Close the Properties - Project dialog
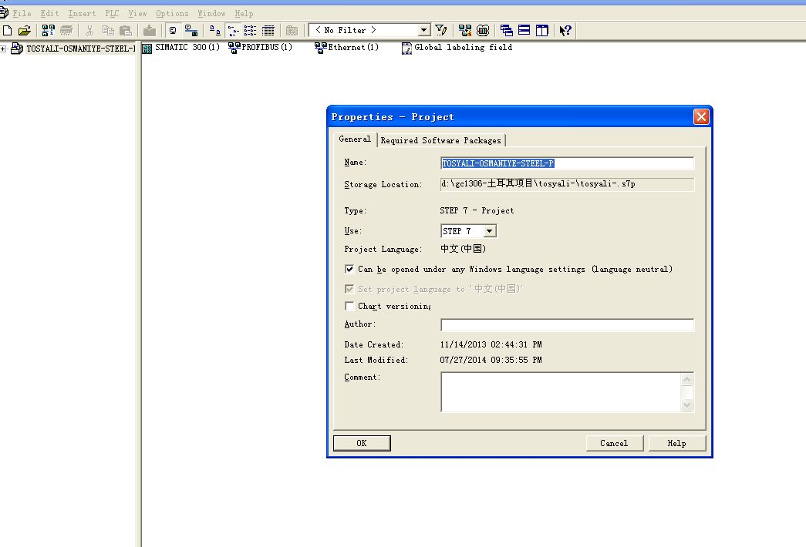Viewport: 806px width, 547px height. (x=701, y=116)
